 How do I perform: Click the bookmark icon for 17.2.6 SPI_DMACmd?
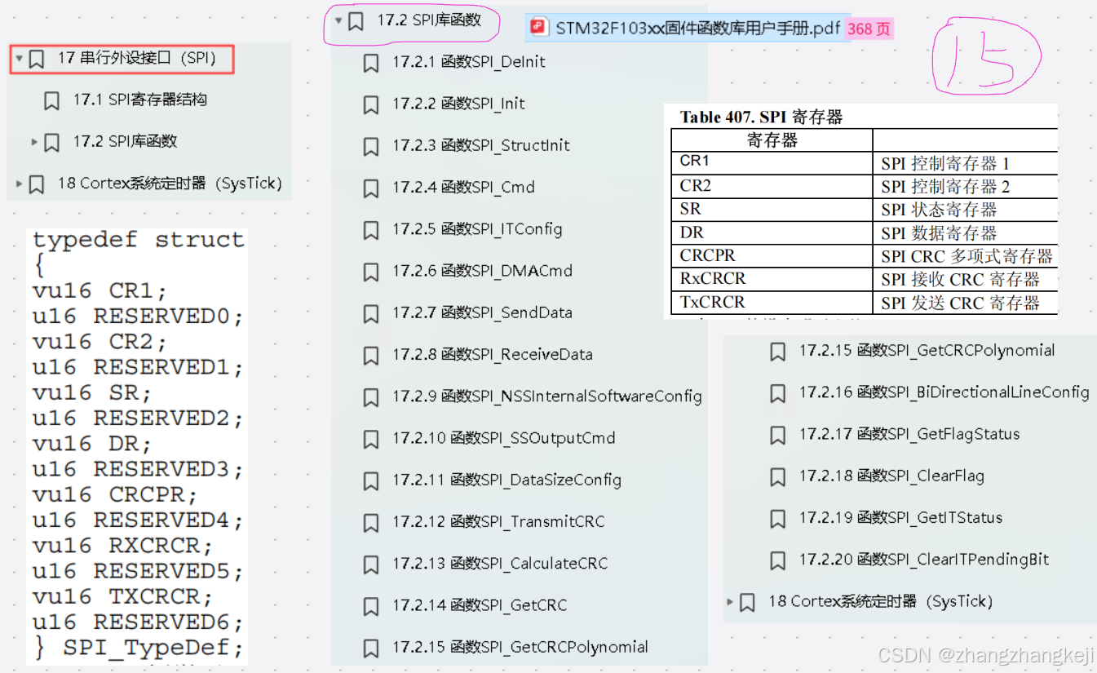[x=371, y=272]
